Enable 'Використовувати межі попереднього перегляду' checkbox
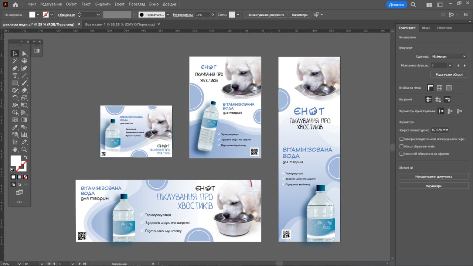Viewport: 473px width, 266px height. 401,139
